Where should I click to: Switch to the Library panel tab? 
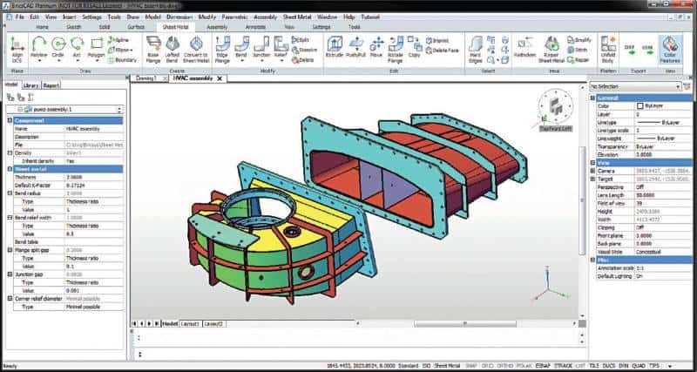[x=30, y=85]
